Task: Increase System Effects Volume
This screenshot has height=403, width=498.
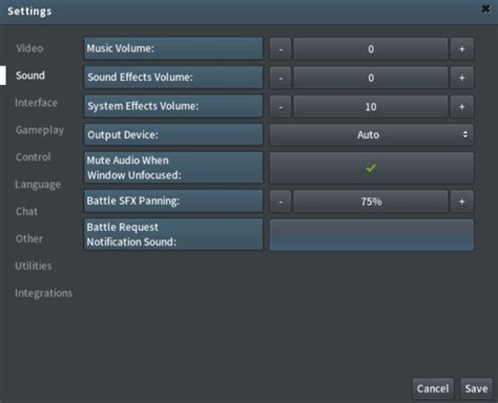Action: coord(461,107)
